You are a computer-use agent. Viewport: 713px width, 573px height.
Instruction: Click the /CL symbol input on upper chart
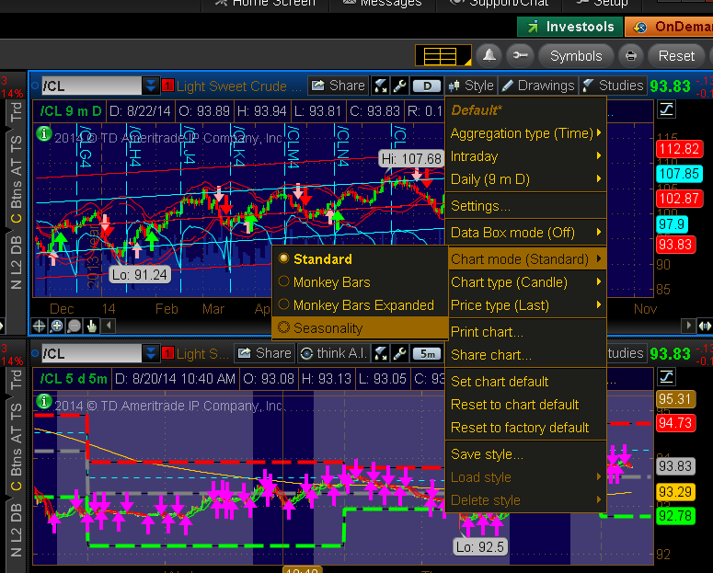91,86
